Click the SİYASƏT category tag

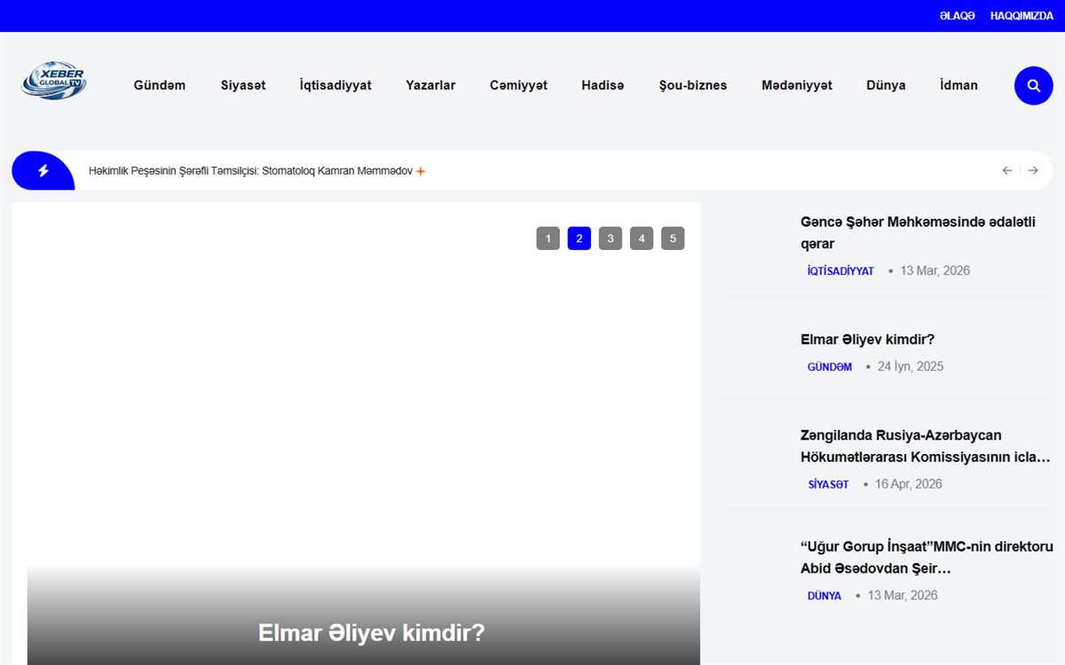pos(828,484)
